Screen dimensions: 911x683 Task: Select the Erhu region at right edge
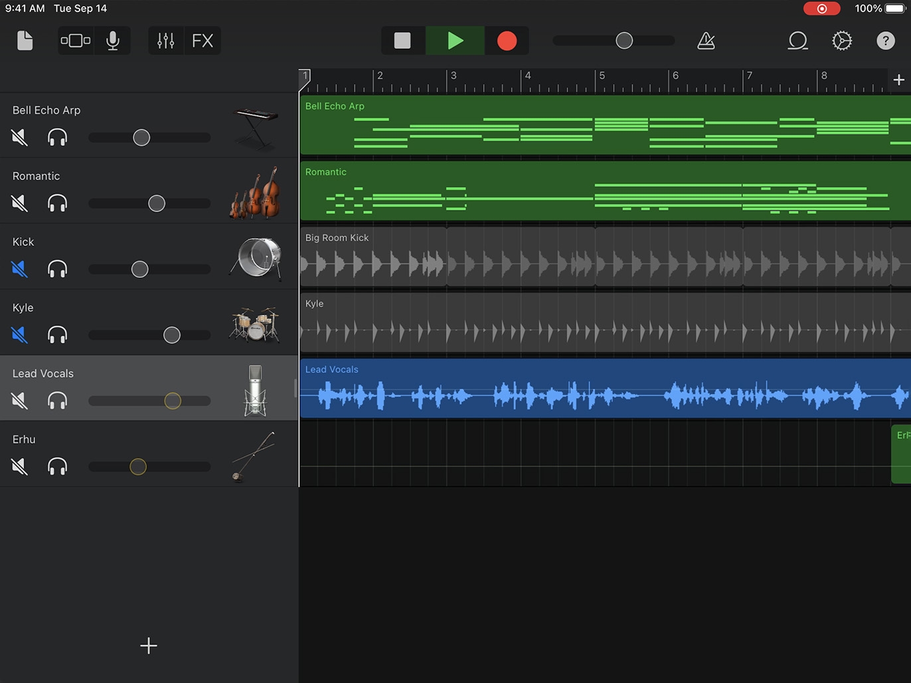(902, 454)
